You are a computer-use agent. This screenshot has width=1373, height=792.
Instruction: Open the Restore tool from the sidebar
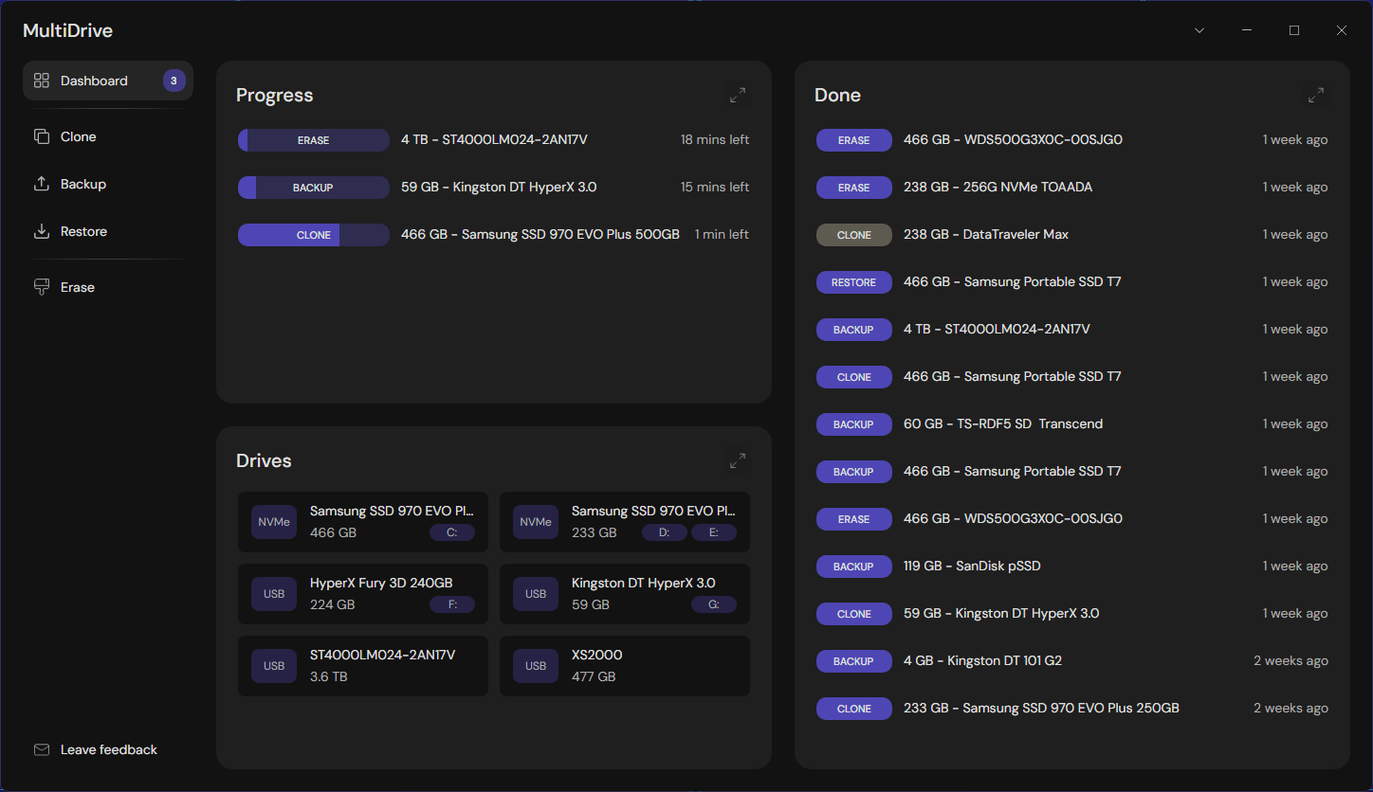click(x=84, y=231)
